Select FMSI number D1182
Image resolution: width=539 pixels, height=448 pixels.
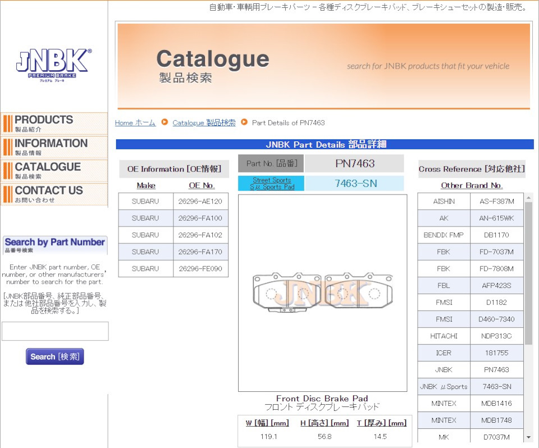pyautogui.click(x=497, y=302)
